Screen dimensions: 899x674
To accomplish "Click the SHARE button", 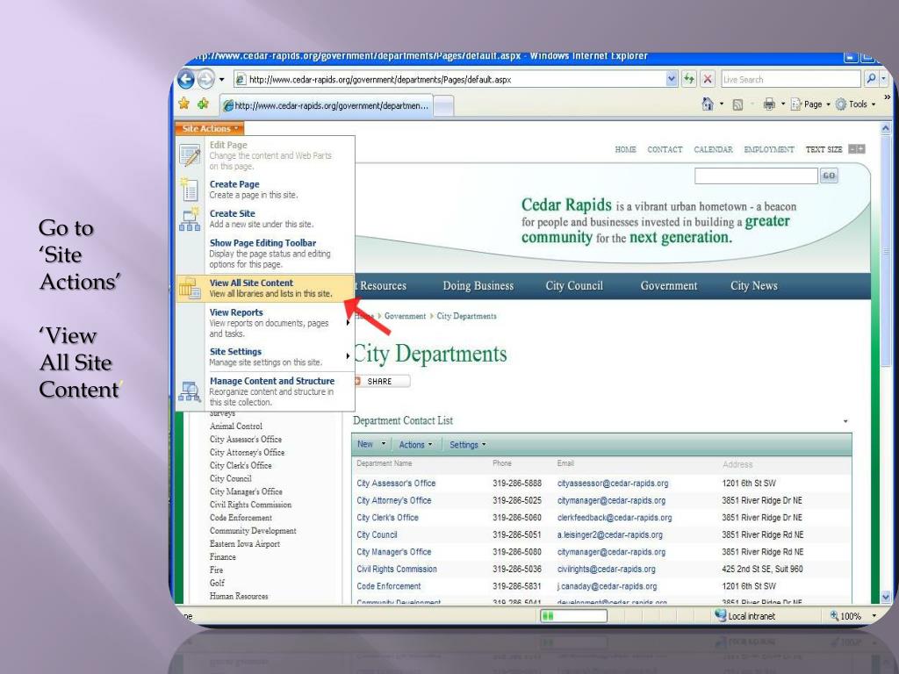I will pyautogui.click(x=382, y=381).
